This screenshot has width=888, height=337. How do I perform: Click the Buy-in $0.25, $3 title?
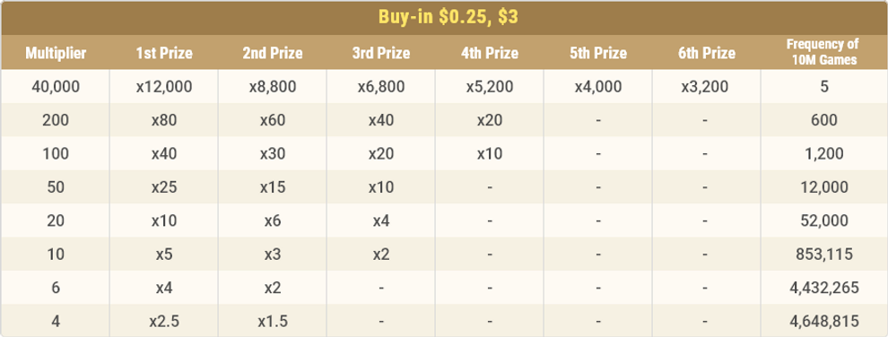448,18
